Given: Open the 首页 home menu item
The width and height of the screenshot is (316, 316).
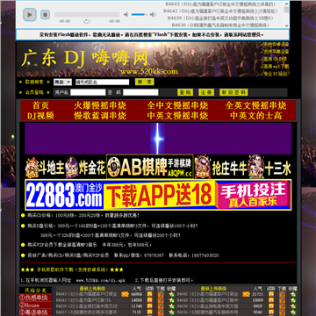Looking at the screenshot, I should tap(40, 105).
